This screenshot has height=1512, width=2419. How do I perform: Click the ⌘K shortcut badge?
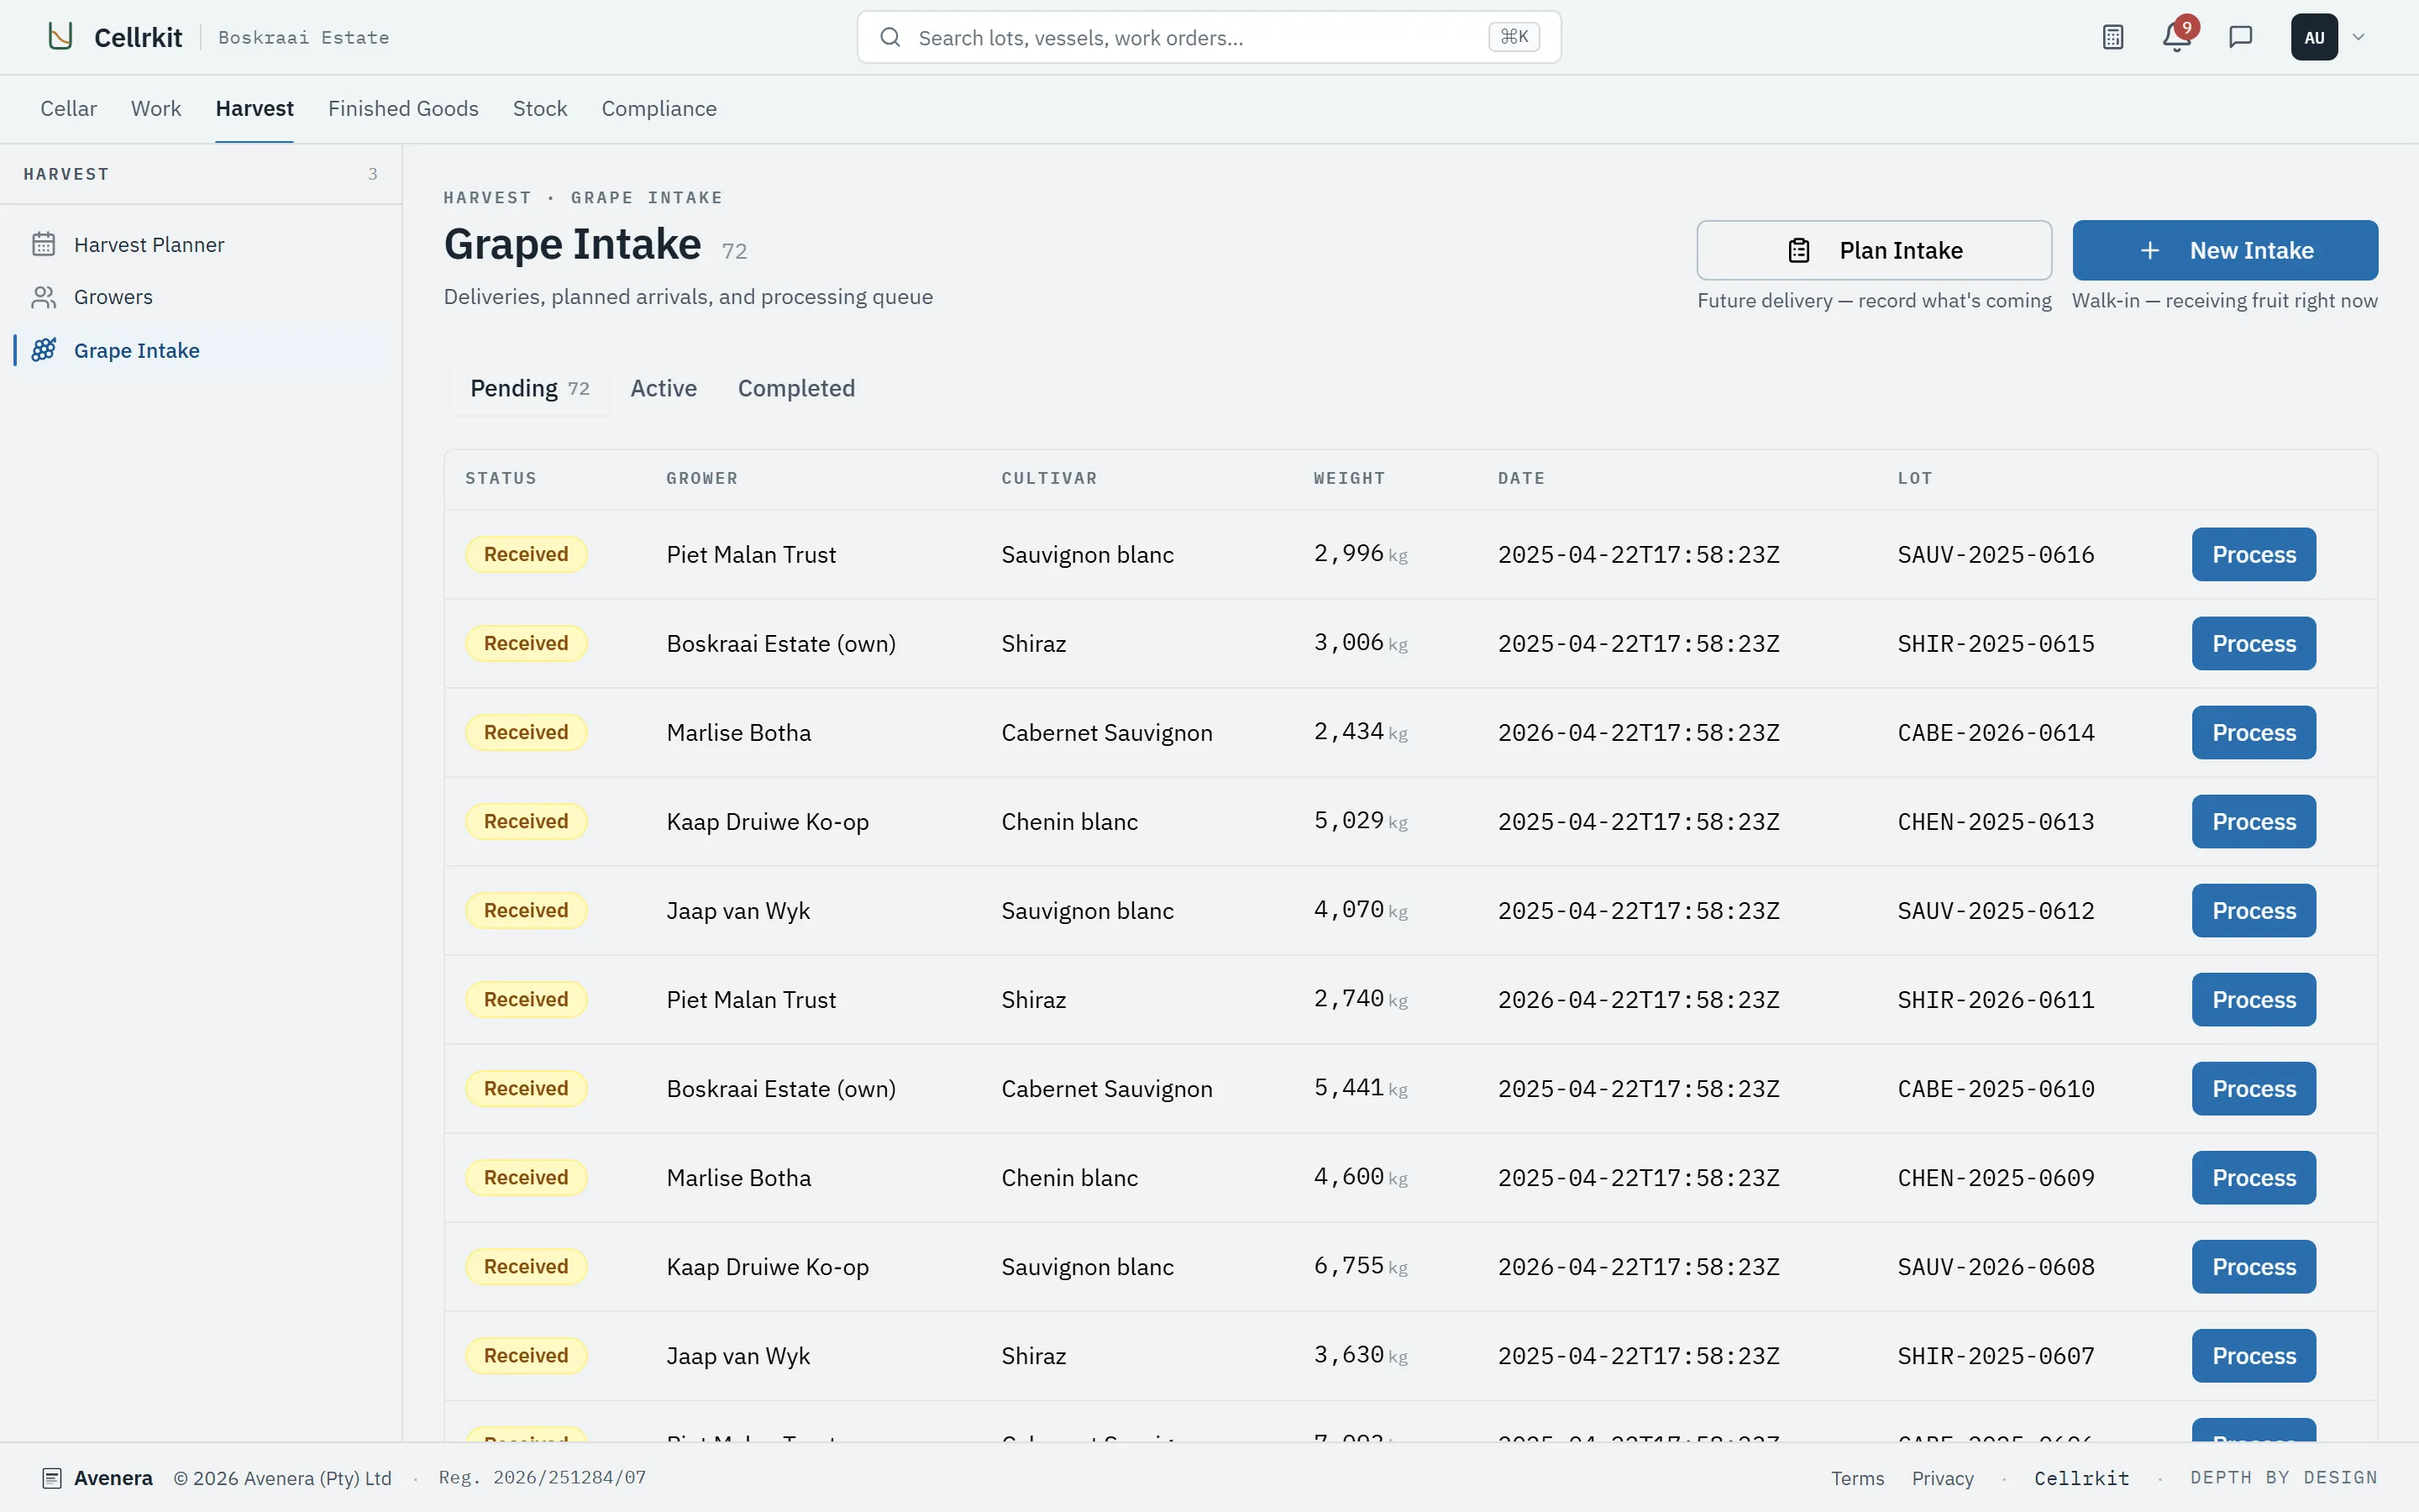click(x=1514, y=37)
